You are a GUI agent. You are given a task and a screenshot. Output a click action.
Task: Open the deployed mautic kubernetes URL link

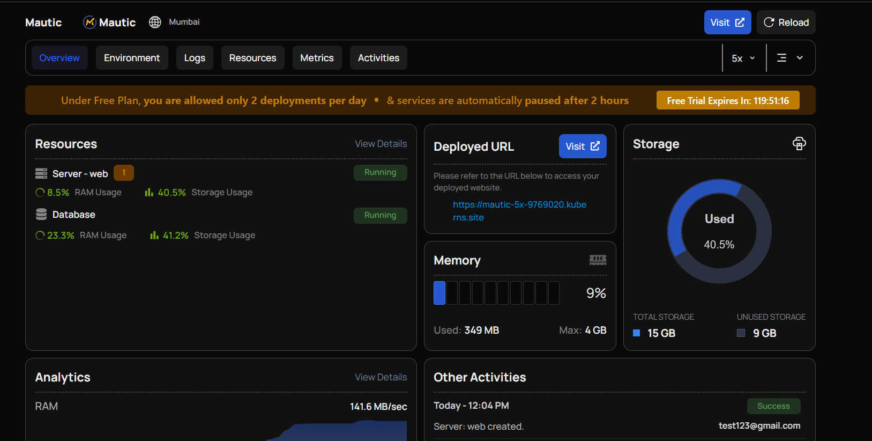(x=519, y=211)
